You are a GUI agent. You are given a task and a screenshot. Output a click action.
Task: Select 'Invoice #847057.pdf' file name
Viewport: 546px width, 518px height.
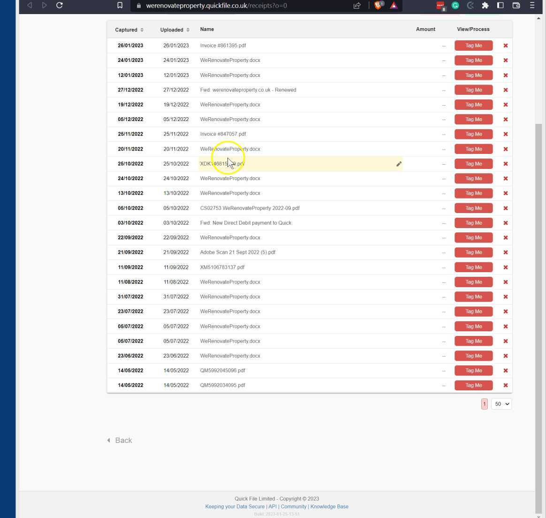coord(223,134)
